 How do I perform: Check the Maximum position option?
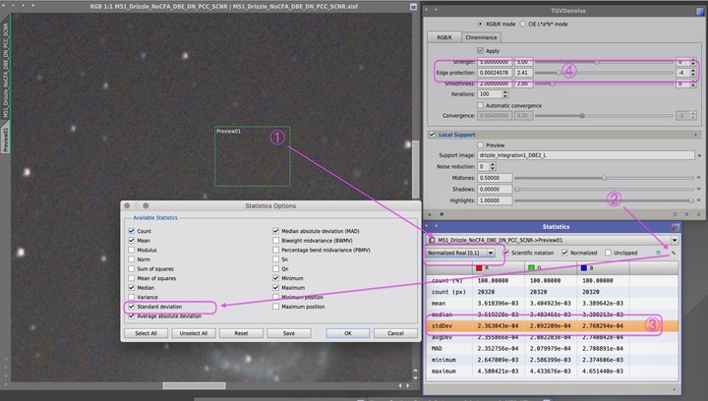(276, 307)
